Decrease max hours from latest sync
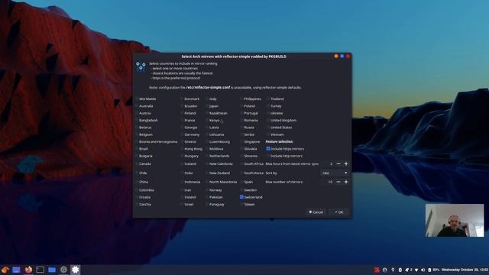 tap(338, 163)
